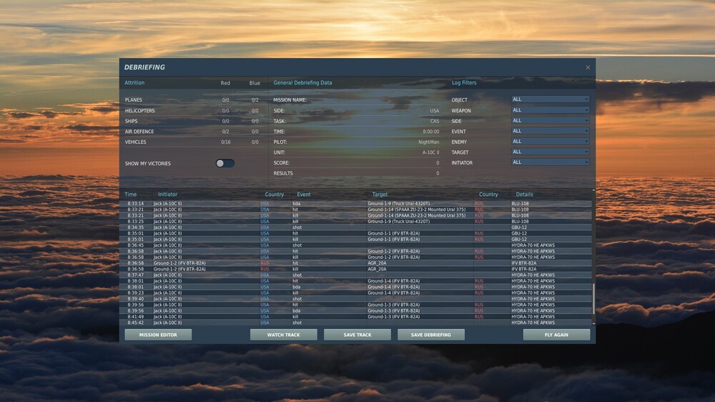
Task: Click the Log Filters heading
Action: tap(464, 83)
